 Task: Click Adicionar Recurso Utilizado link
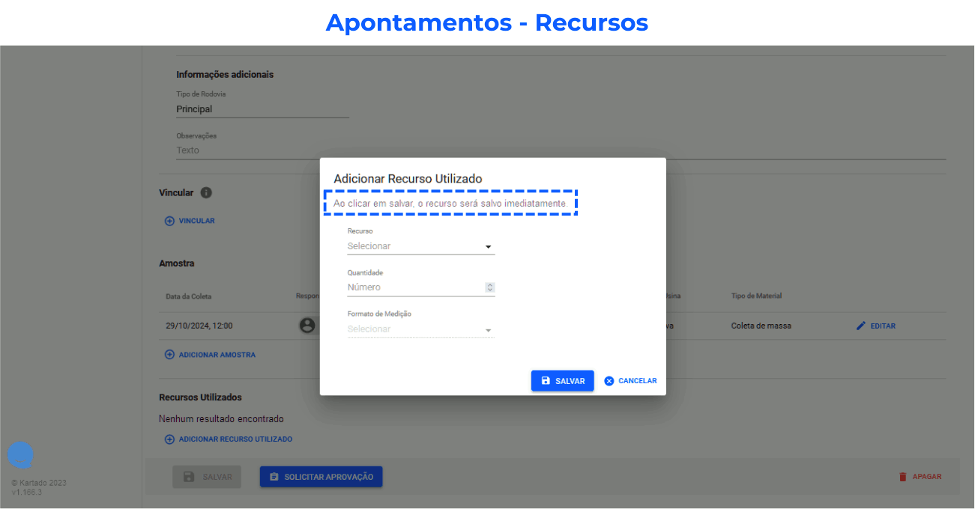pos(235,439)
